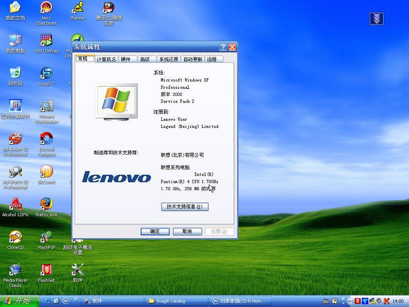
Task: Click the 系统属性 dialog help button
Action: tap(223, 47)
